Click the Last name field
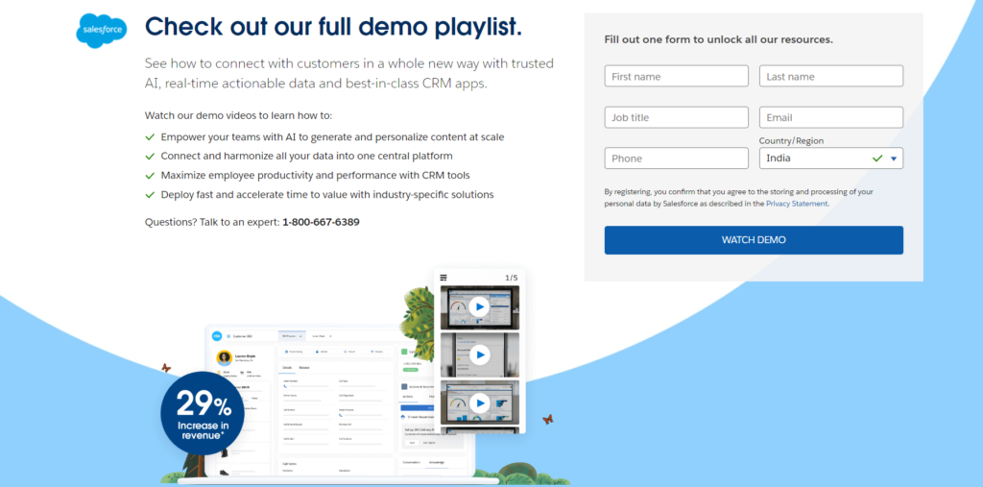Image resolution: width=983 pixels, height=487 pixels. click(831, 76)
